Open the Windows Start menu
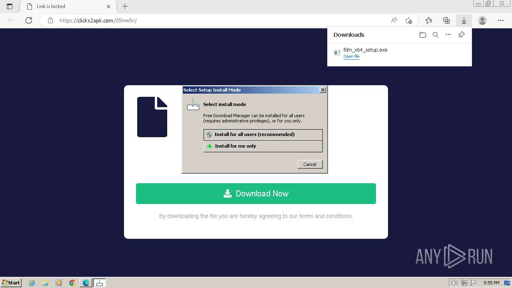Image resolution: width=512 pixels, height=288 pixels. click(x=11, y=283)
